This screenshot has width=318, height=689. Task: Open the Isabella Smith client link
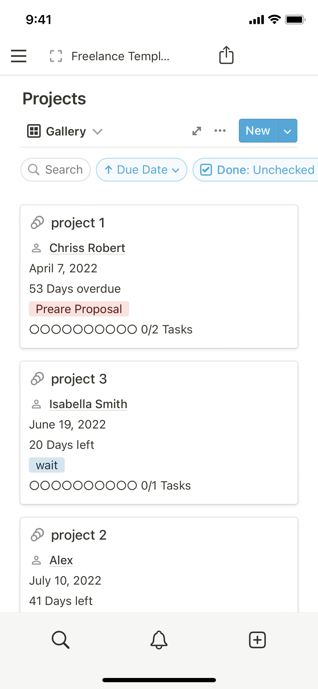(x=88, y=404)
